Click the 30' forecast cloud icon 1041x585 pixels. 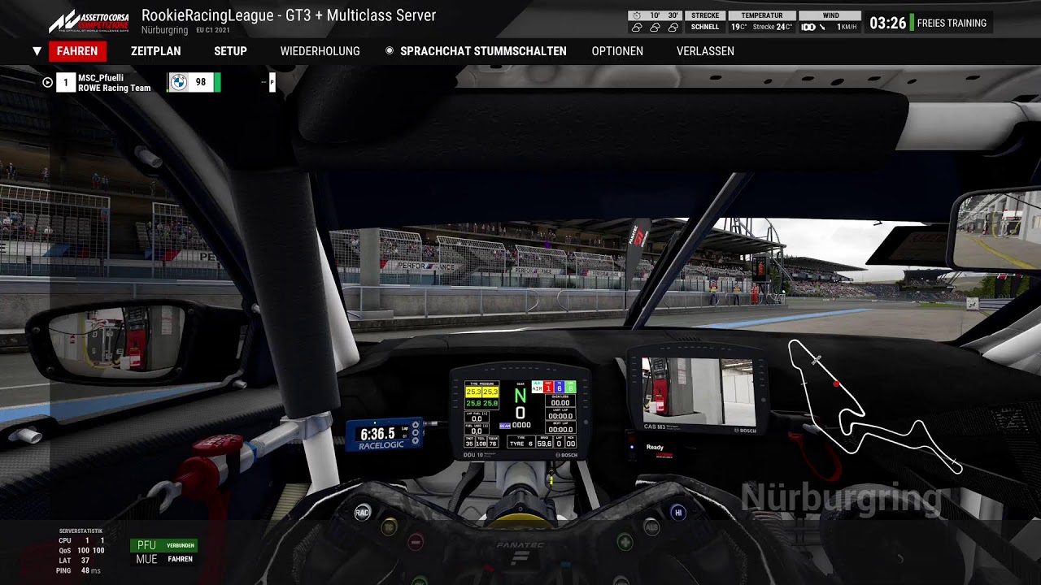coord(673,27)
